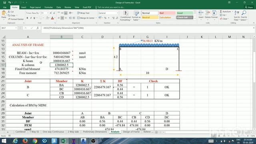Screen dimensions: 256x144
Task: Insert cells button
Action: pyautogui.click(x=201, y=15)
